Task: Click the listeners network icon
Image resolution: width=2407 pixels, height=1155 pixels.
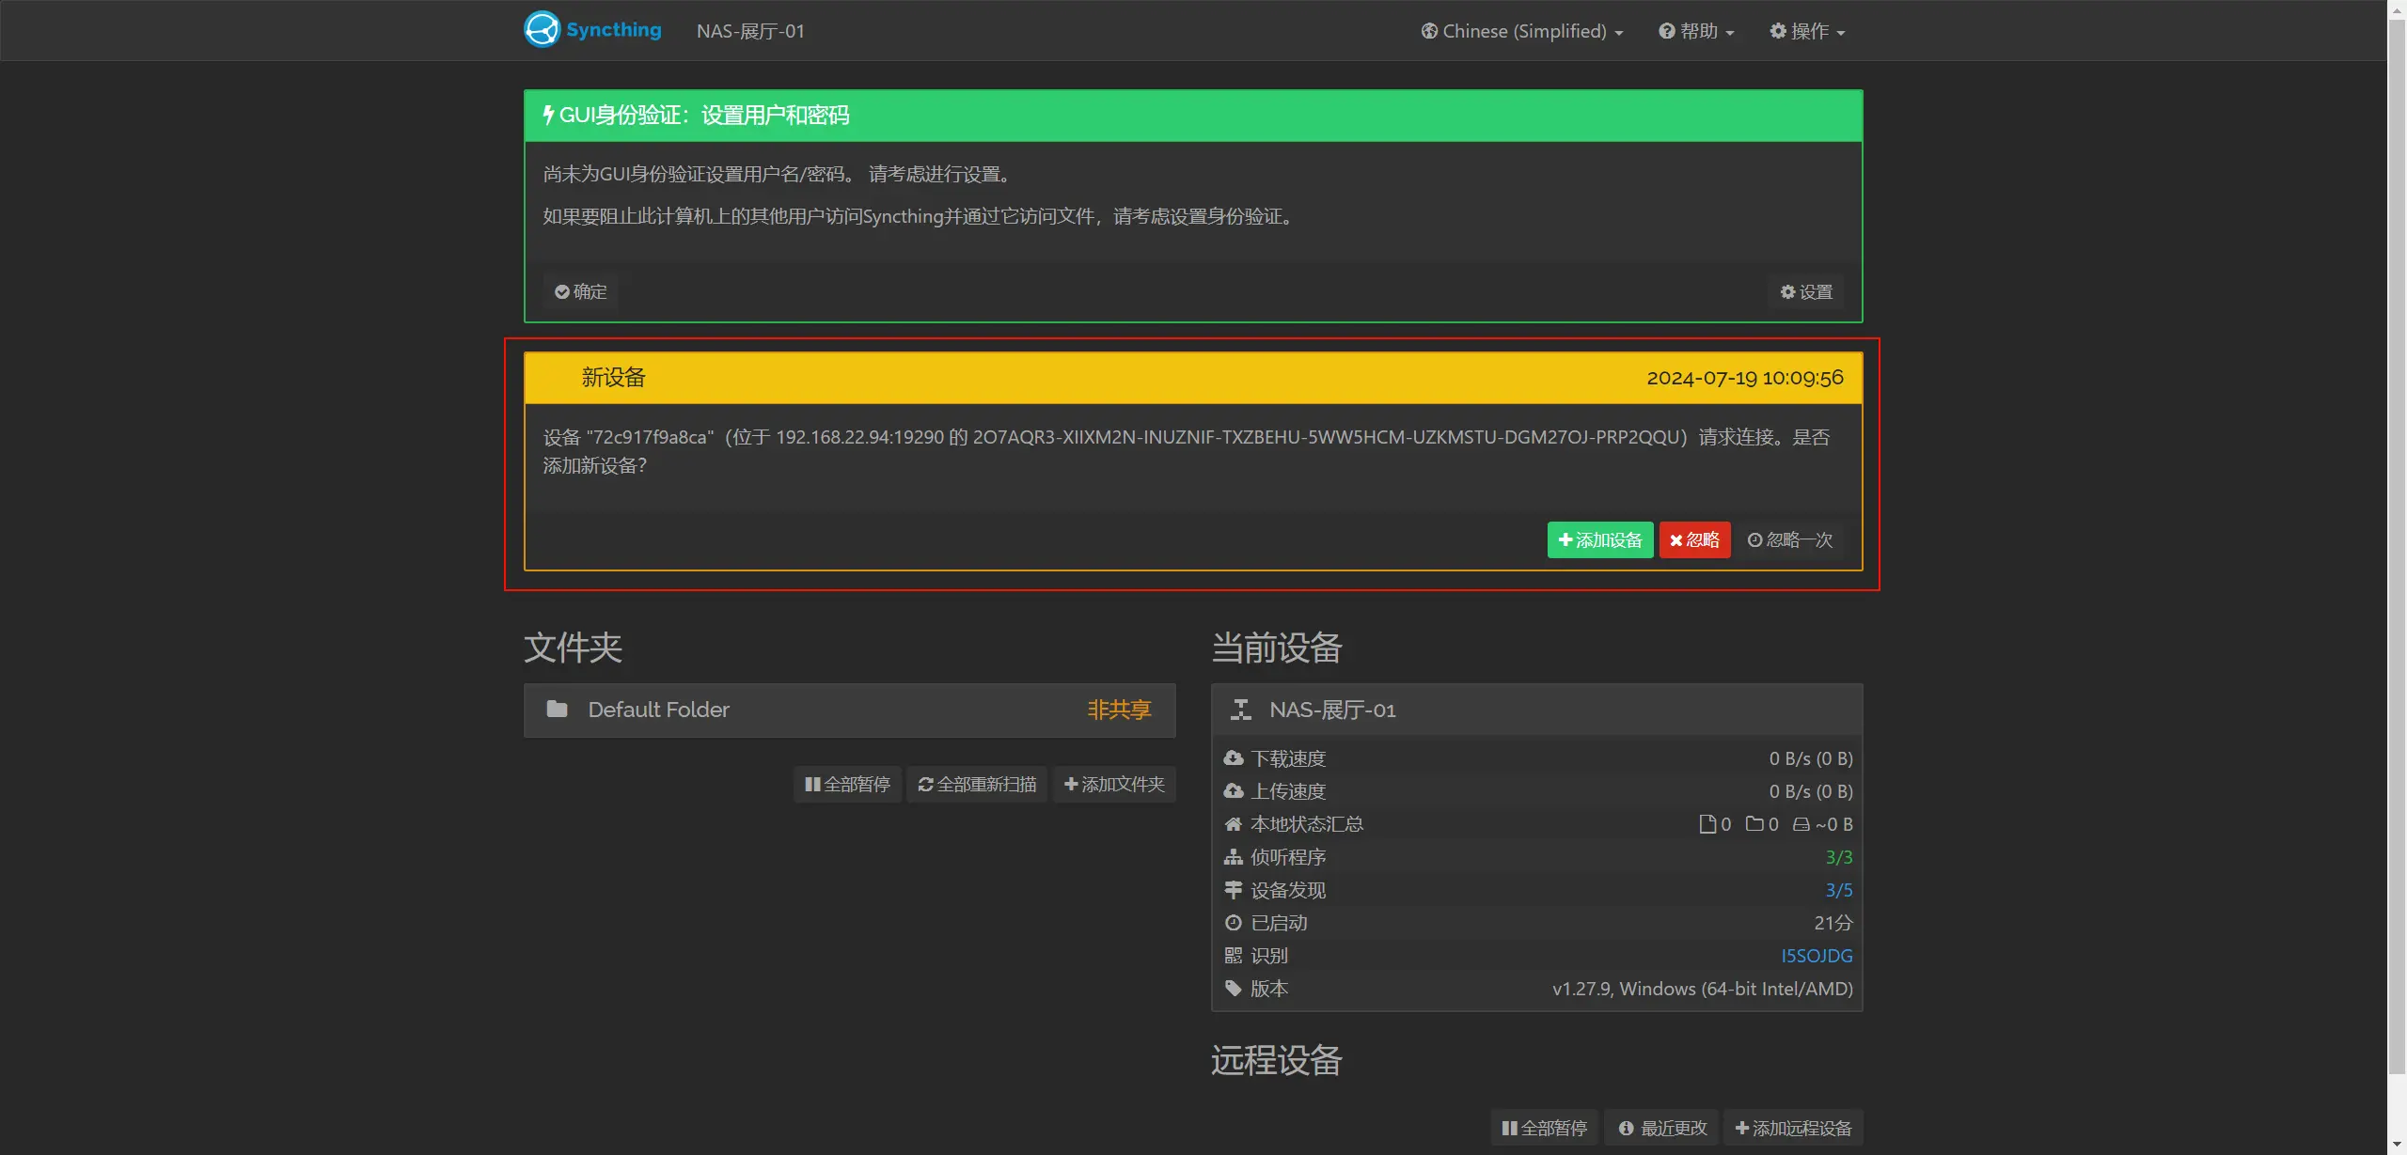Action: [1234, 857]
